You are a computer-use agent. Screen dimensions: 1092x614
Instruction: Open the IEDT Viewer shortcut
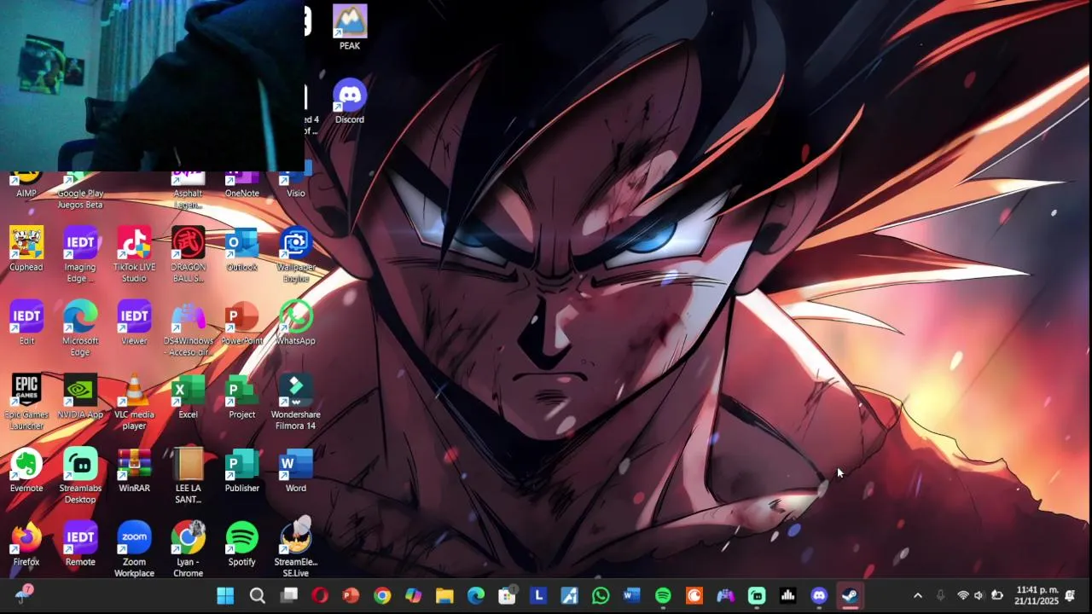coord(134,322)
